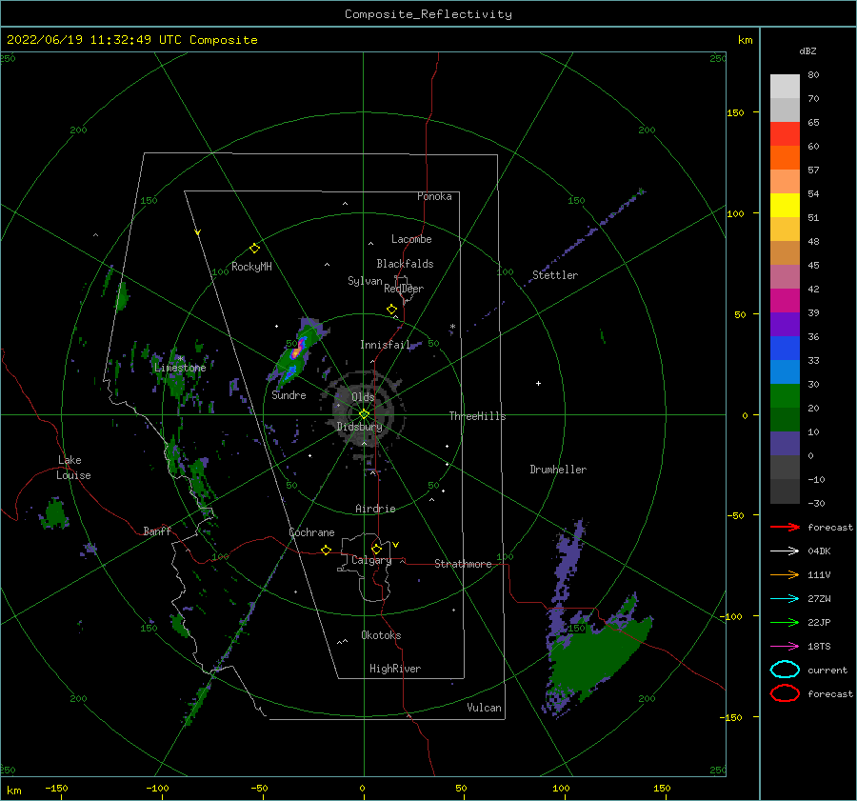The width and height of the screenshot is (857, 801).
Task: Click the yellow diamond marker below Cochrane
Action: tap(326, 551)
